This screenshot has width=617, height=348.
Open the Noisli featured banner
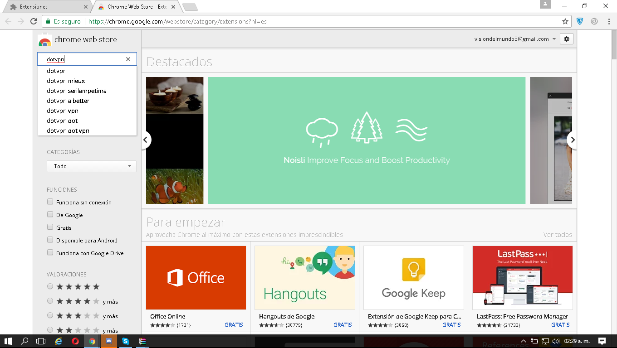pyautogui.click(x=367, y=140)
